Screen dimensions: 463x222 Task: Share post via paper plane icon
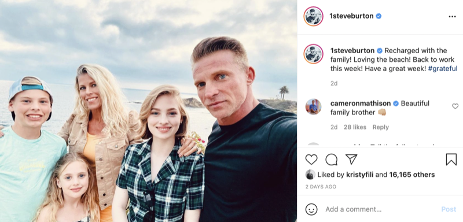click(351, 159)
